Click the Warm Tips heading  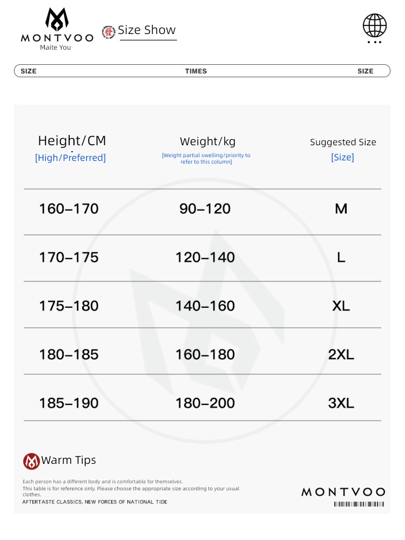pos(69,461)
